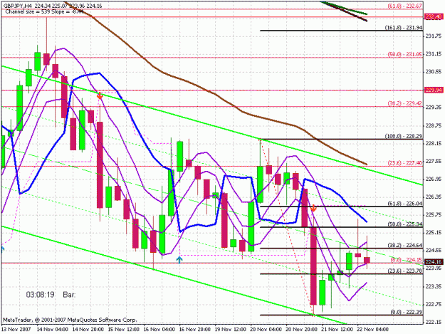The height and width of the screenshot is (334, 445).
Task: Click the (61.8) - 226.04 level label
Action: pyautogui.click(x=405, y=204)
